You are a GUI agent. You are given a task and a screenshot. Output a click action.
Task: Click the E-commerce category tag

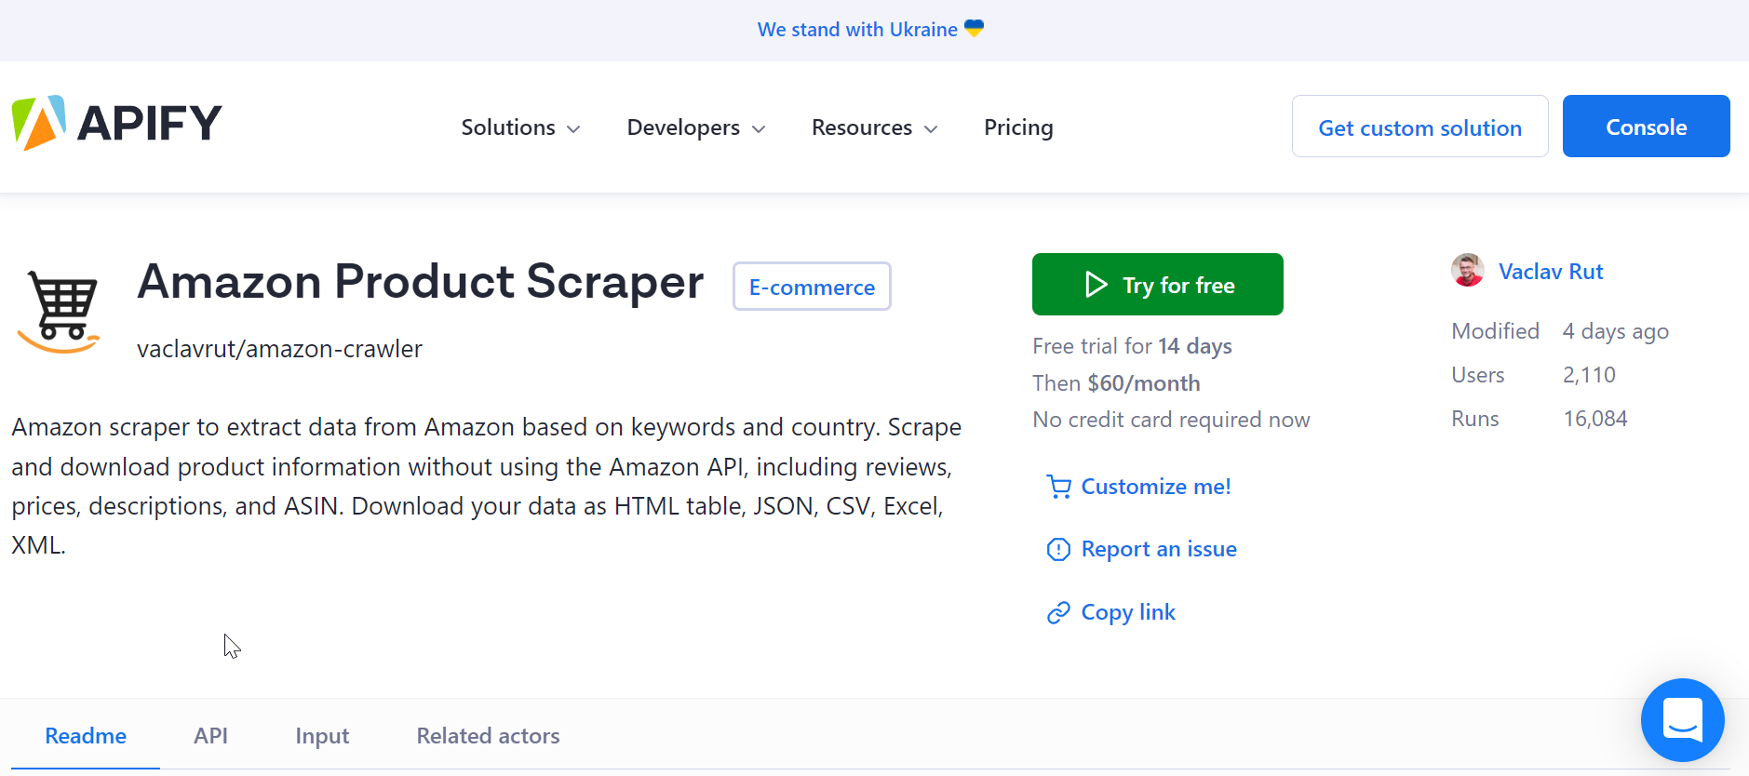pos(812,287)
